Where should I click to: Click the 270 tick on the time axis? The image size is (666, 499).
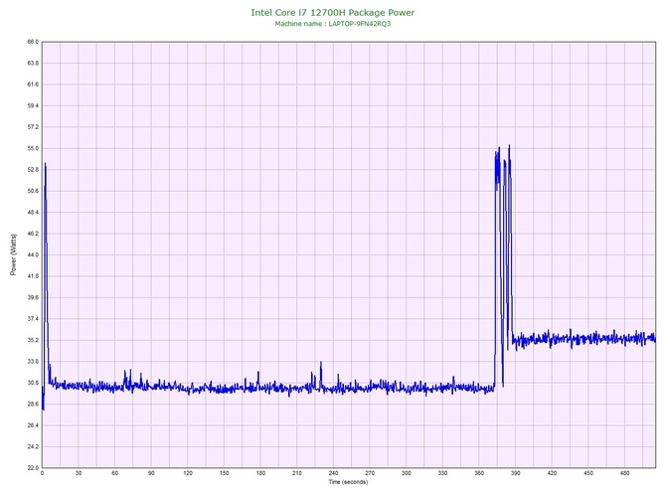point(370,473)
